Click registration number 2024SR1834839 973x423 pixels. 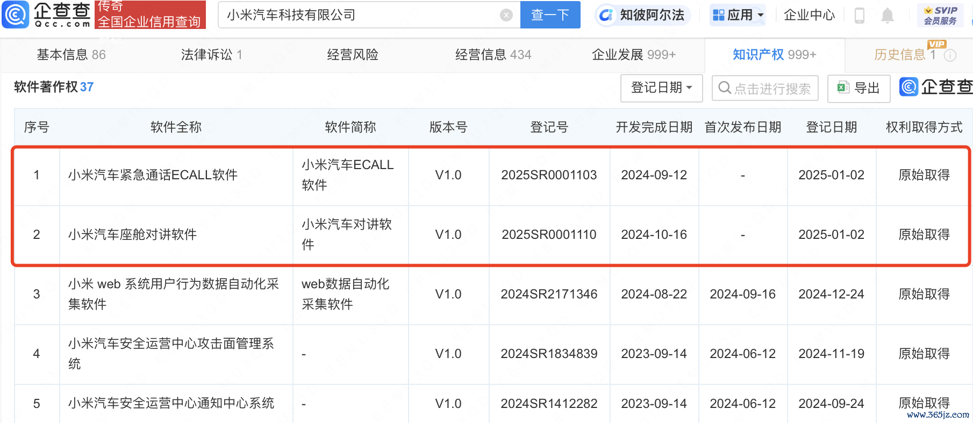coord(549,354)
